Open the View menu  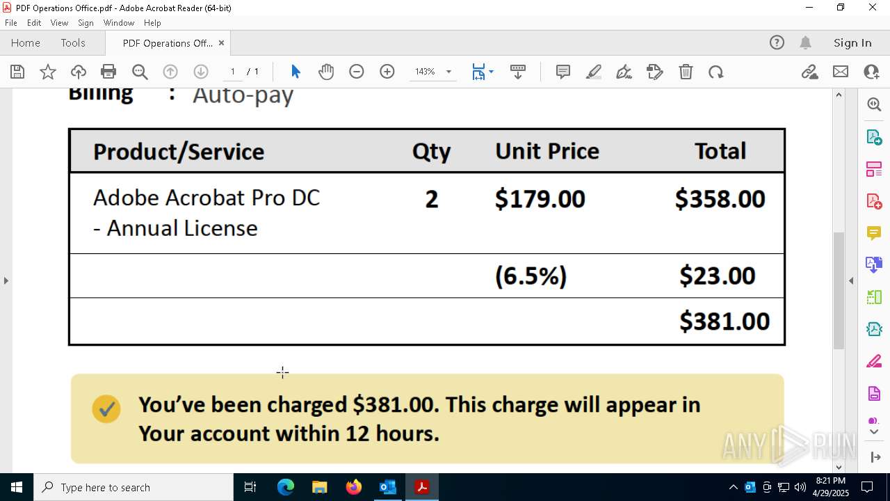pyautogui.click(x=59, y=23)
